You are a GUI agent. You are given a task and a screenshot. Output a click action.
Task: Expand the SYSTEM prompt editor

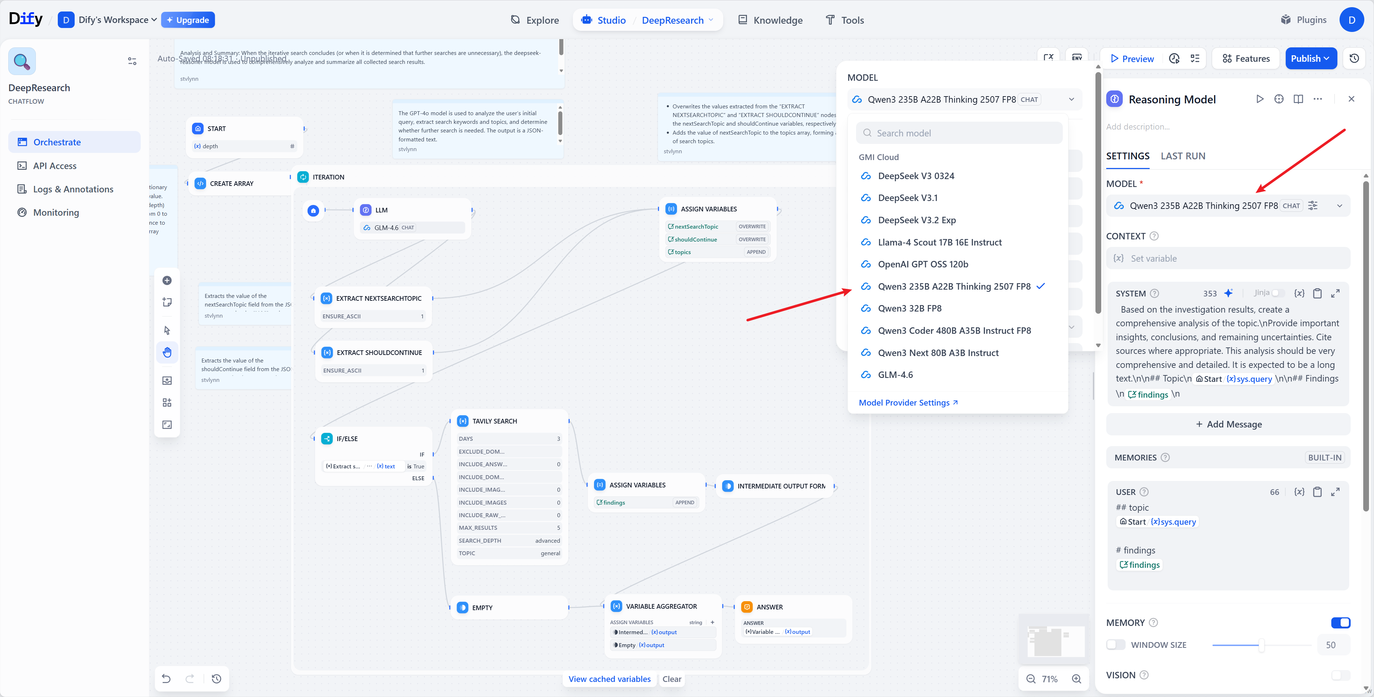[1335, 293]
